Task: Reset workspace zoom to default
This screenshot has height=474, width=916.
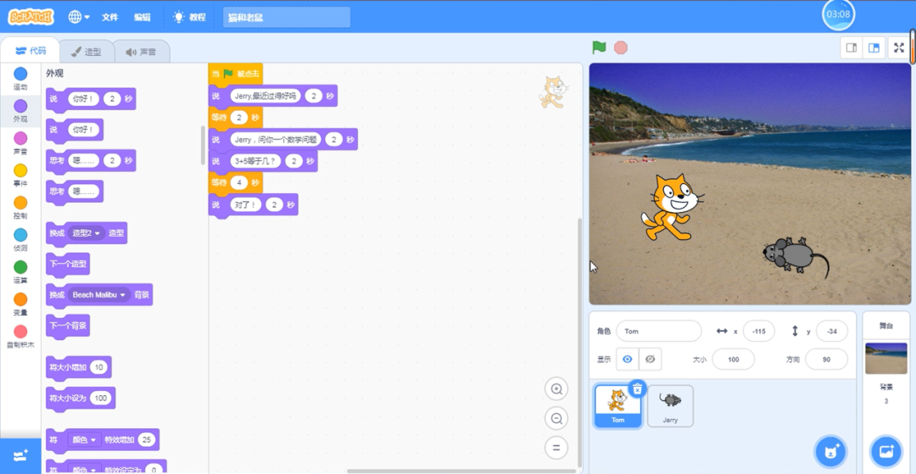Action: 556,448
